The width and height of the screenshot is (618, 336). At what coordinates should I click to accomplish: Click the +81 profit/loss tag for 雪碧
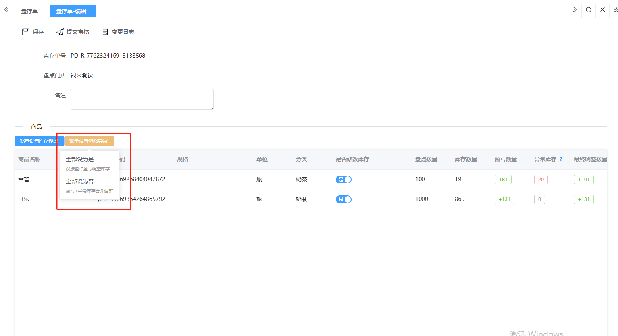(x=503, y=180)
